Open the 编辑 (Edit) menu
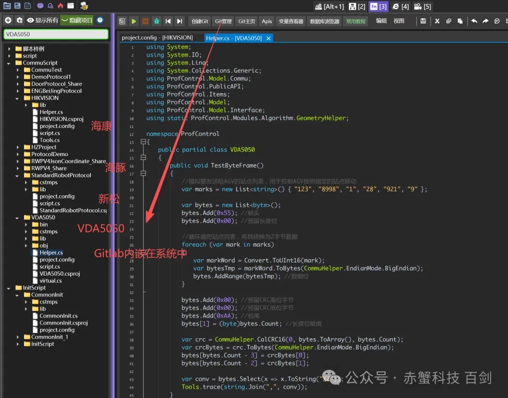This screenshot has height=398, width=508. click(381, 21)
